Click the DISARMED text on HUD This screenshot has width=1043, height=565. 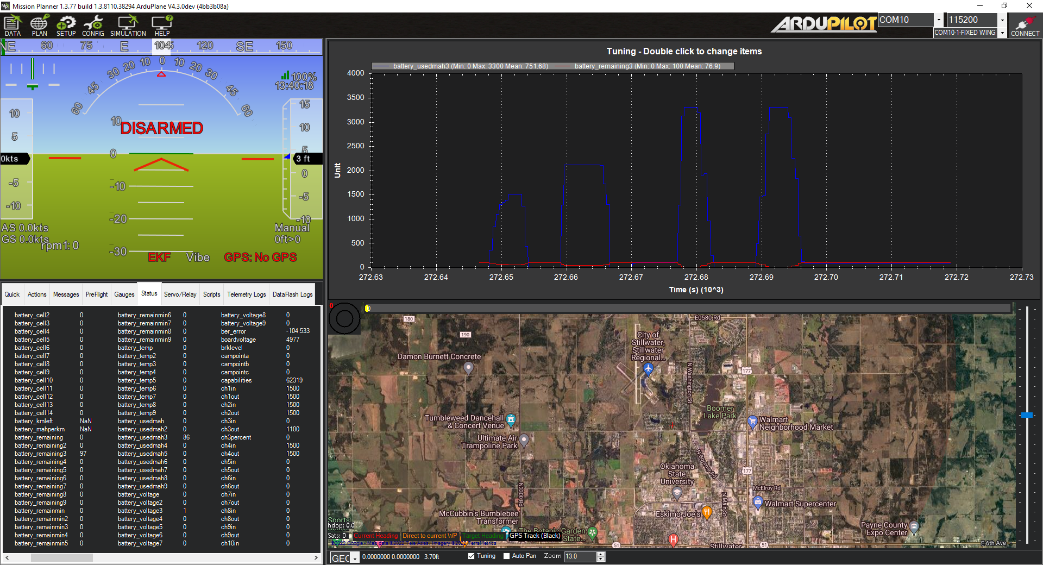(162, 128)
